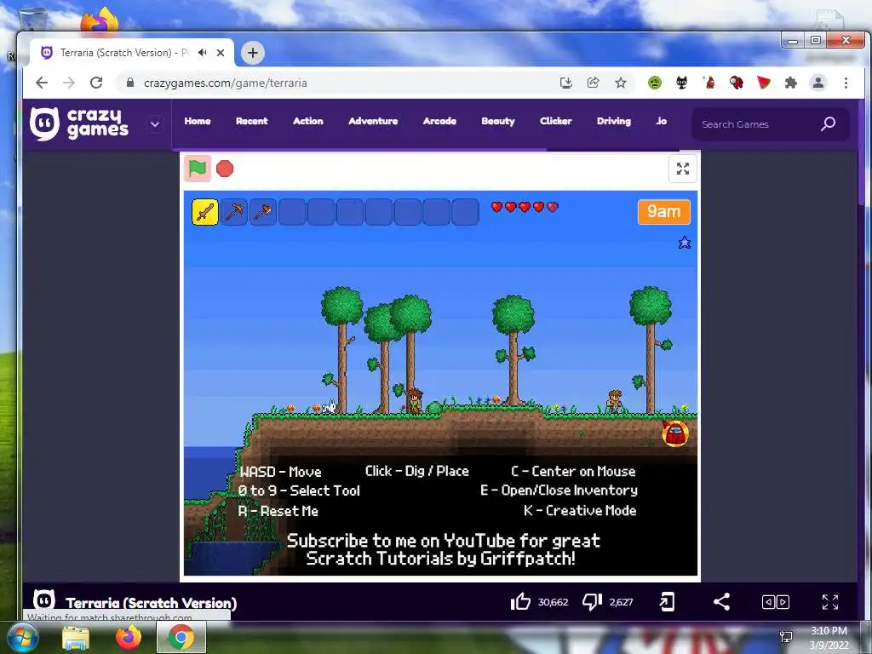Toggle theater mode icon in game bar
This screenshot has width=872, height=654.
click(x=775, y=602)
